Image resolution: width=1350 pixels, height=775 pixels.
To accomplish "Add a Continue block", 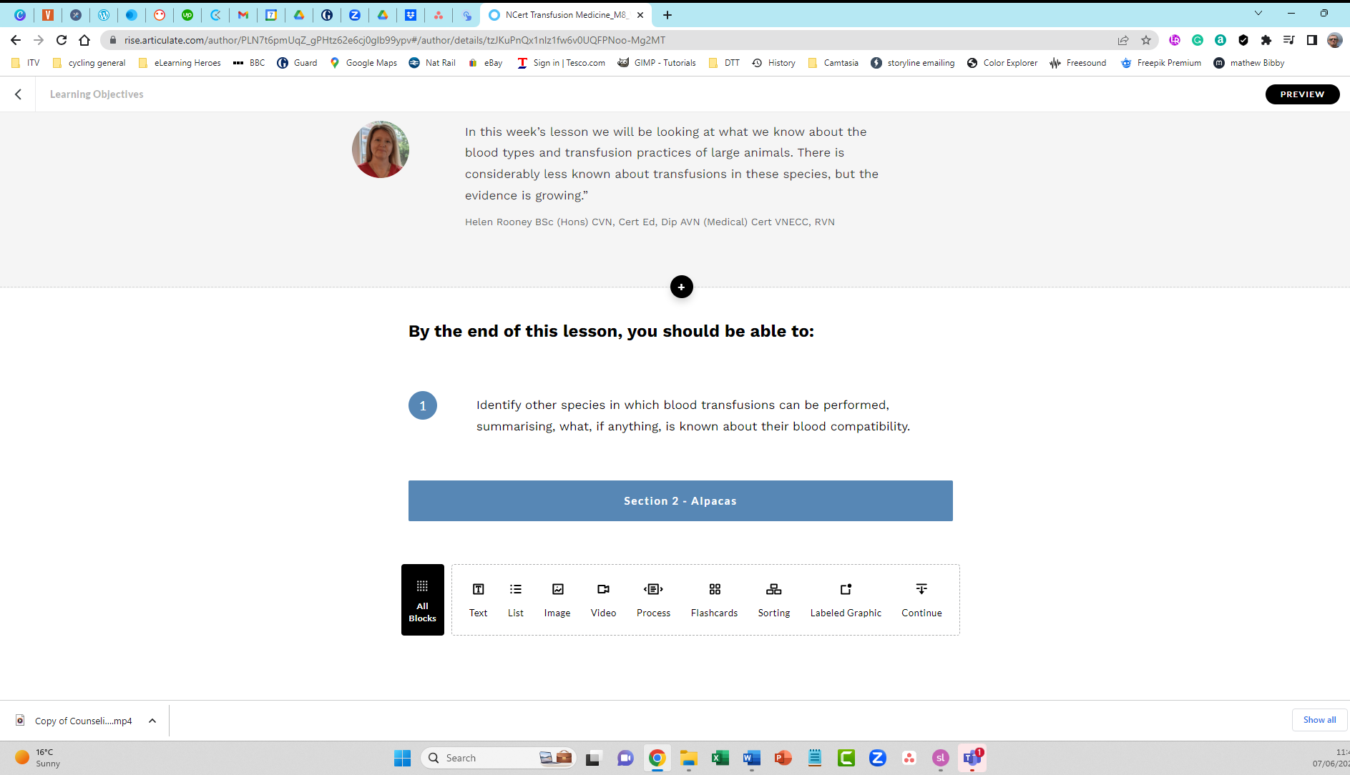I will [x=921, y=600].
